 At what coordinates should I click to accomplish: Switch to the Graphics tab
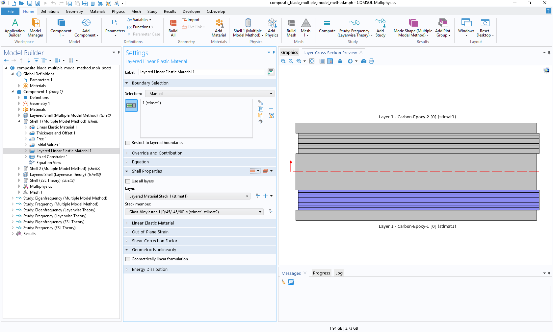click(x=289, y=53)
